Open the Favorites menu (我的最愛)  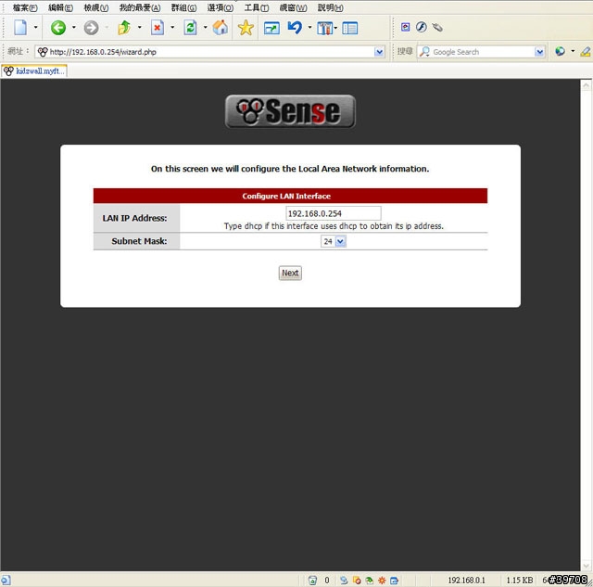pos(140,7)
